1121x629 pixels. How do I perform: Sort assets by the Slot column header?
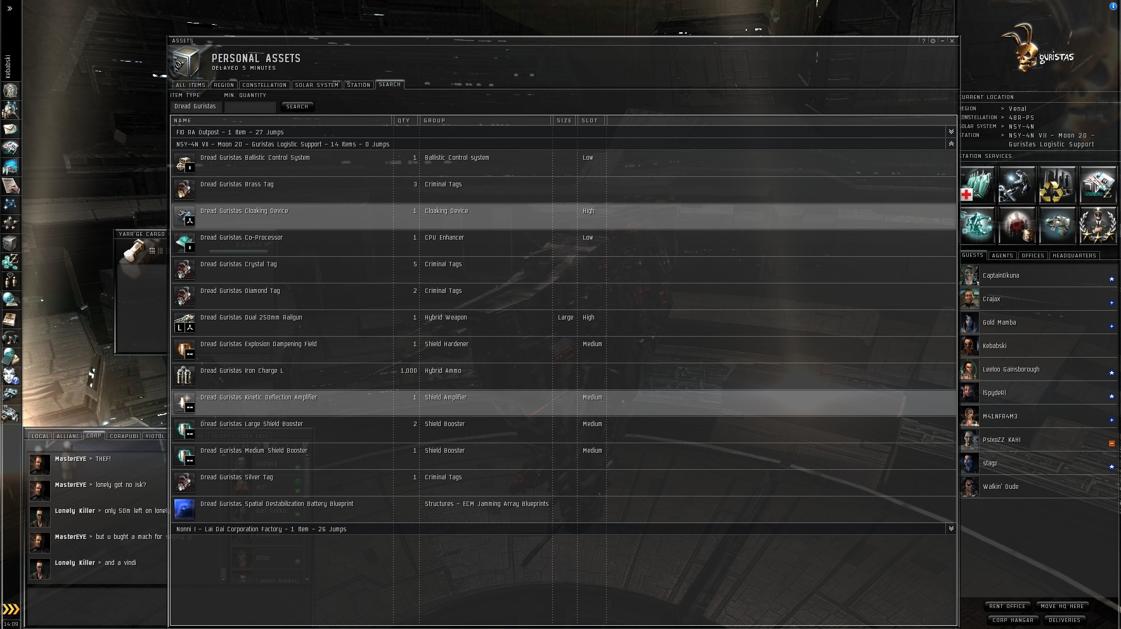592,120
